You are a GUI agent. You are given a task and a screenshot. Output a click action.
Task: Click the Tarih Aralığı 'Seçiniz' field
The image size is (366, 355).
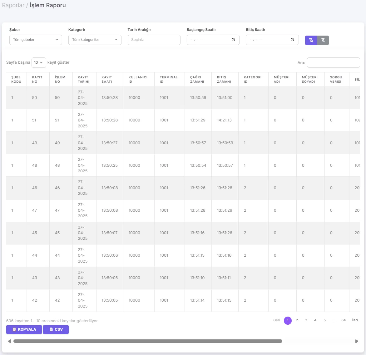click(154, 40)
